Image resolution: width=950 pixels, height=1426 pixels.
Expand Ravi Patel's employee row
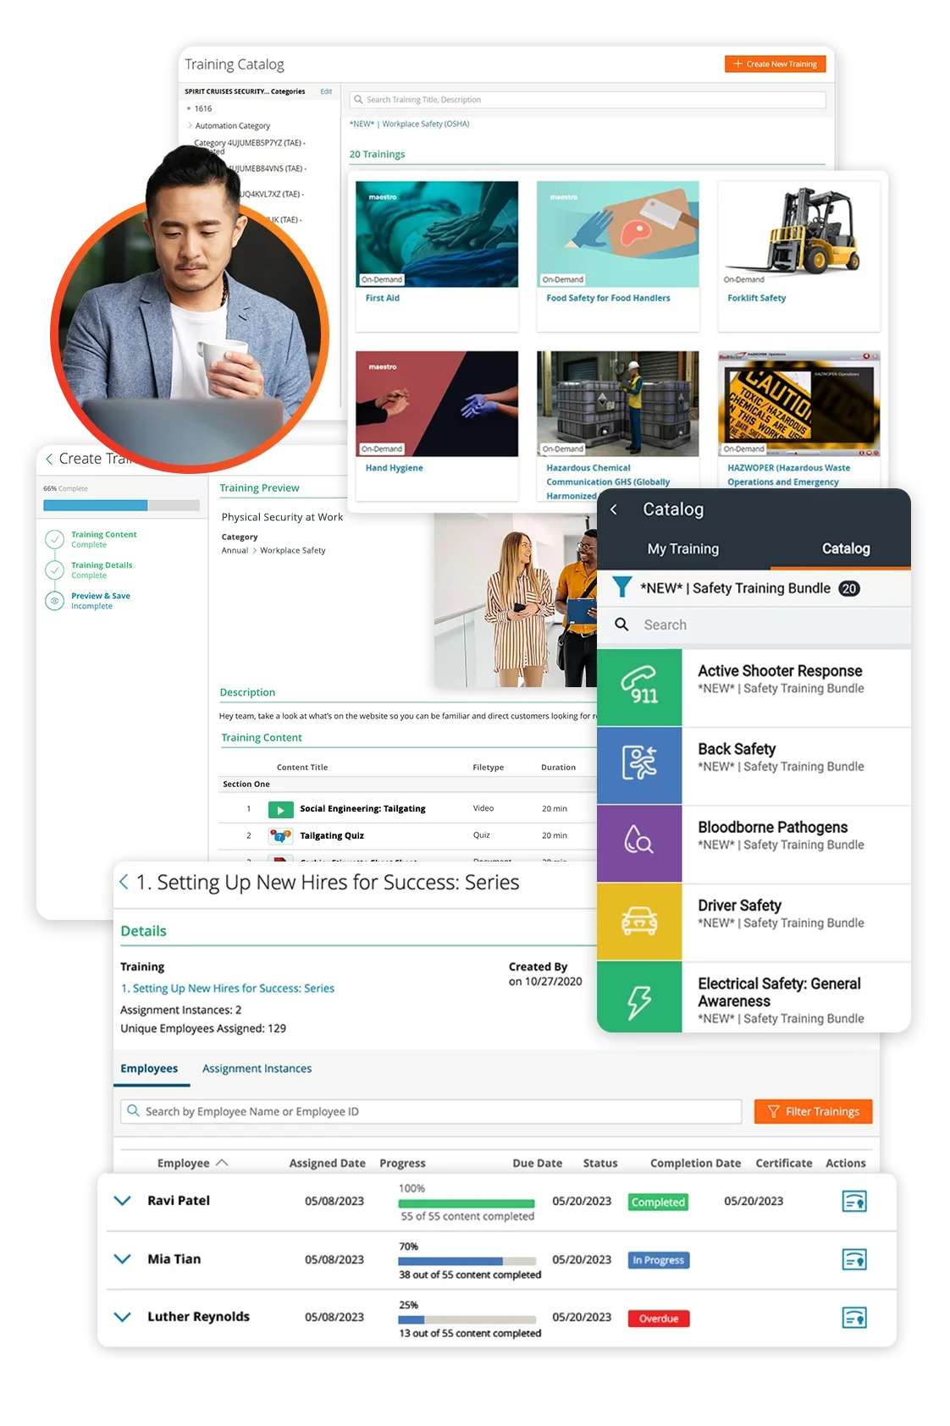tap(123, 1201)
